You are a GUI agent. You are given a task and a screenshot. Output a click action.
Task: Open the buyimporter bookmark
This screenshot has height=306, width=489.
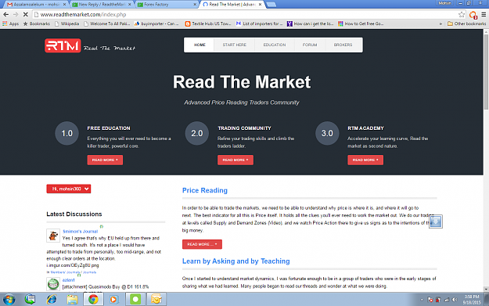tap(156, 23)
